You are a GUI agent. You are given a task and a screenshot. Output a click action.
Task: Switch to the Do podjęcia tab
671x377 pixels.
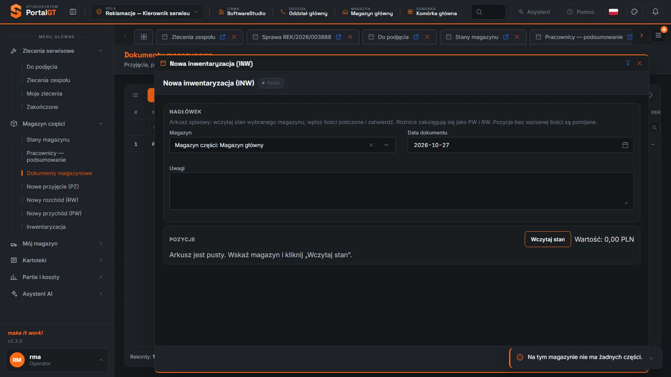(x=393, y=37)
